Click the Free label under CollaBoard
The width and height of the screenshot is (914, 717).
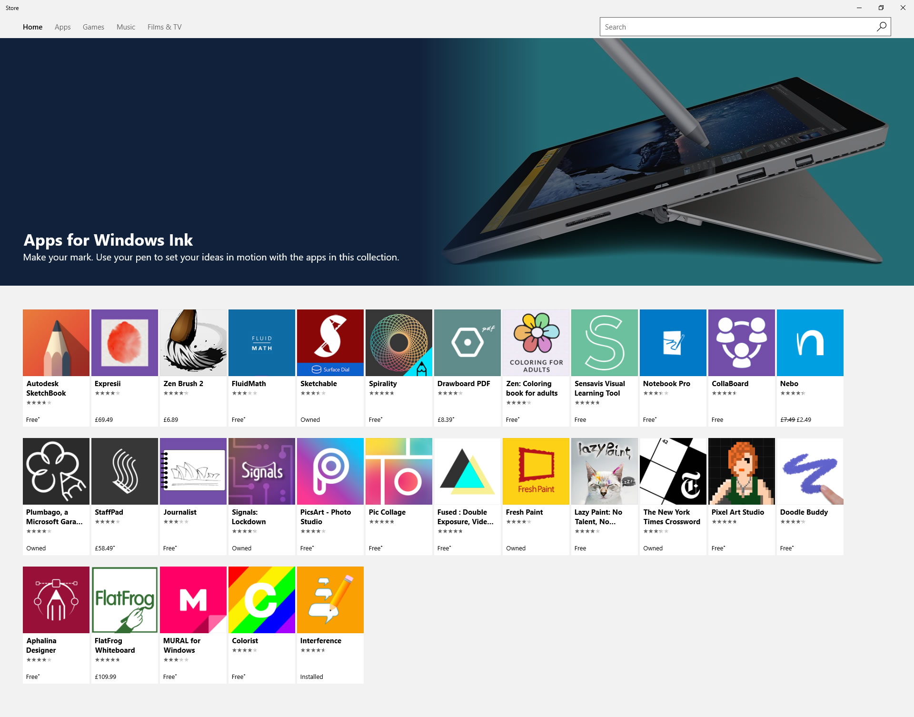tap(717, 420)
